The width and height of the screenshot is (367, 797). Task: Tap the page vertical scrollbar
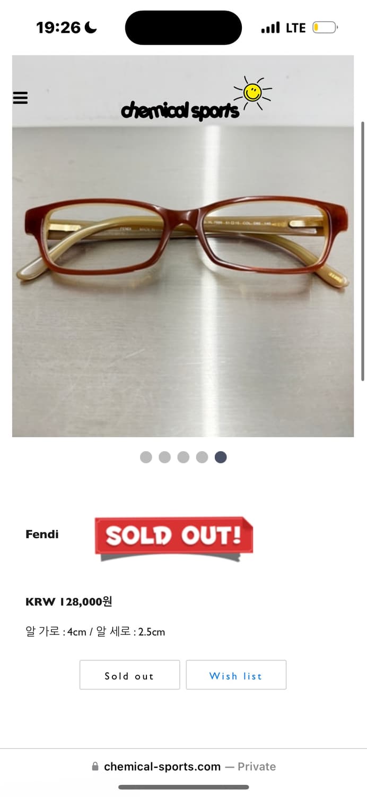pyautogui.click(x=363, y=251)
